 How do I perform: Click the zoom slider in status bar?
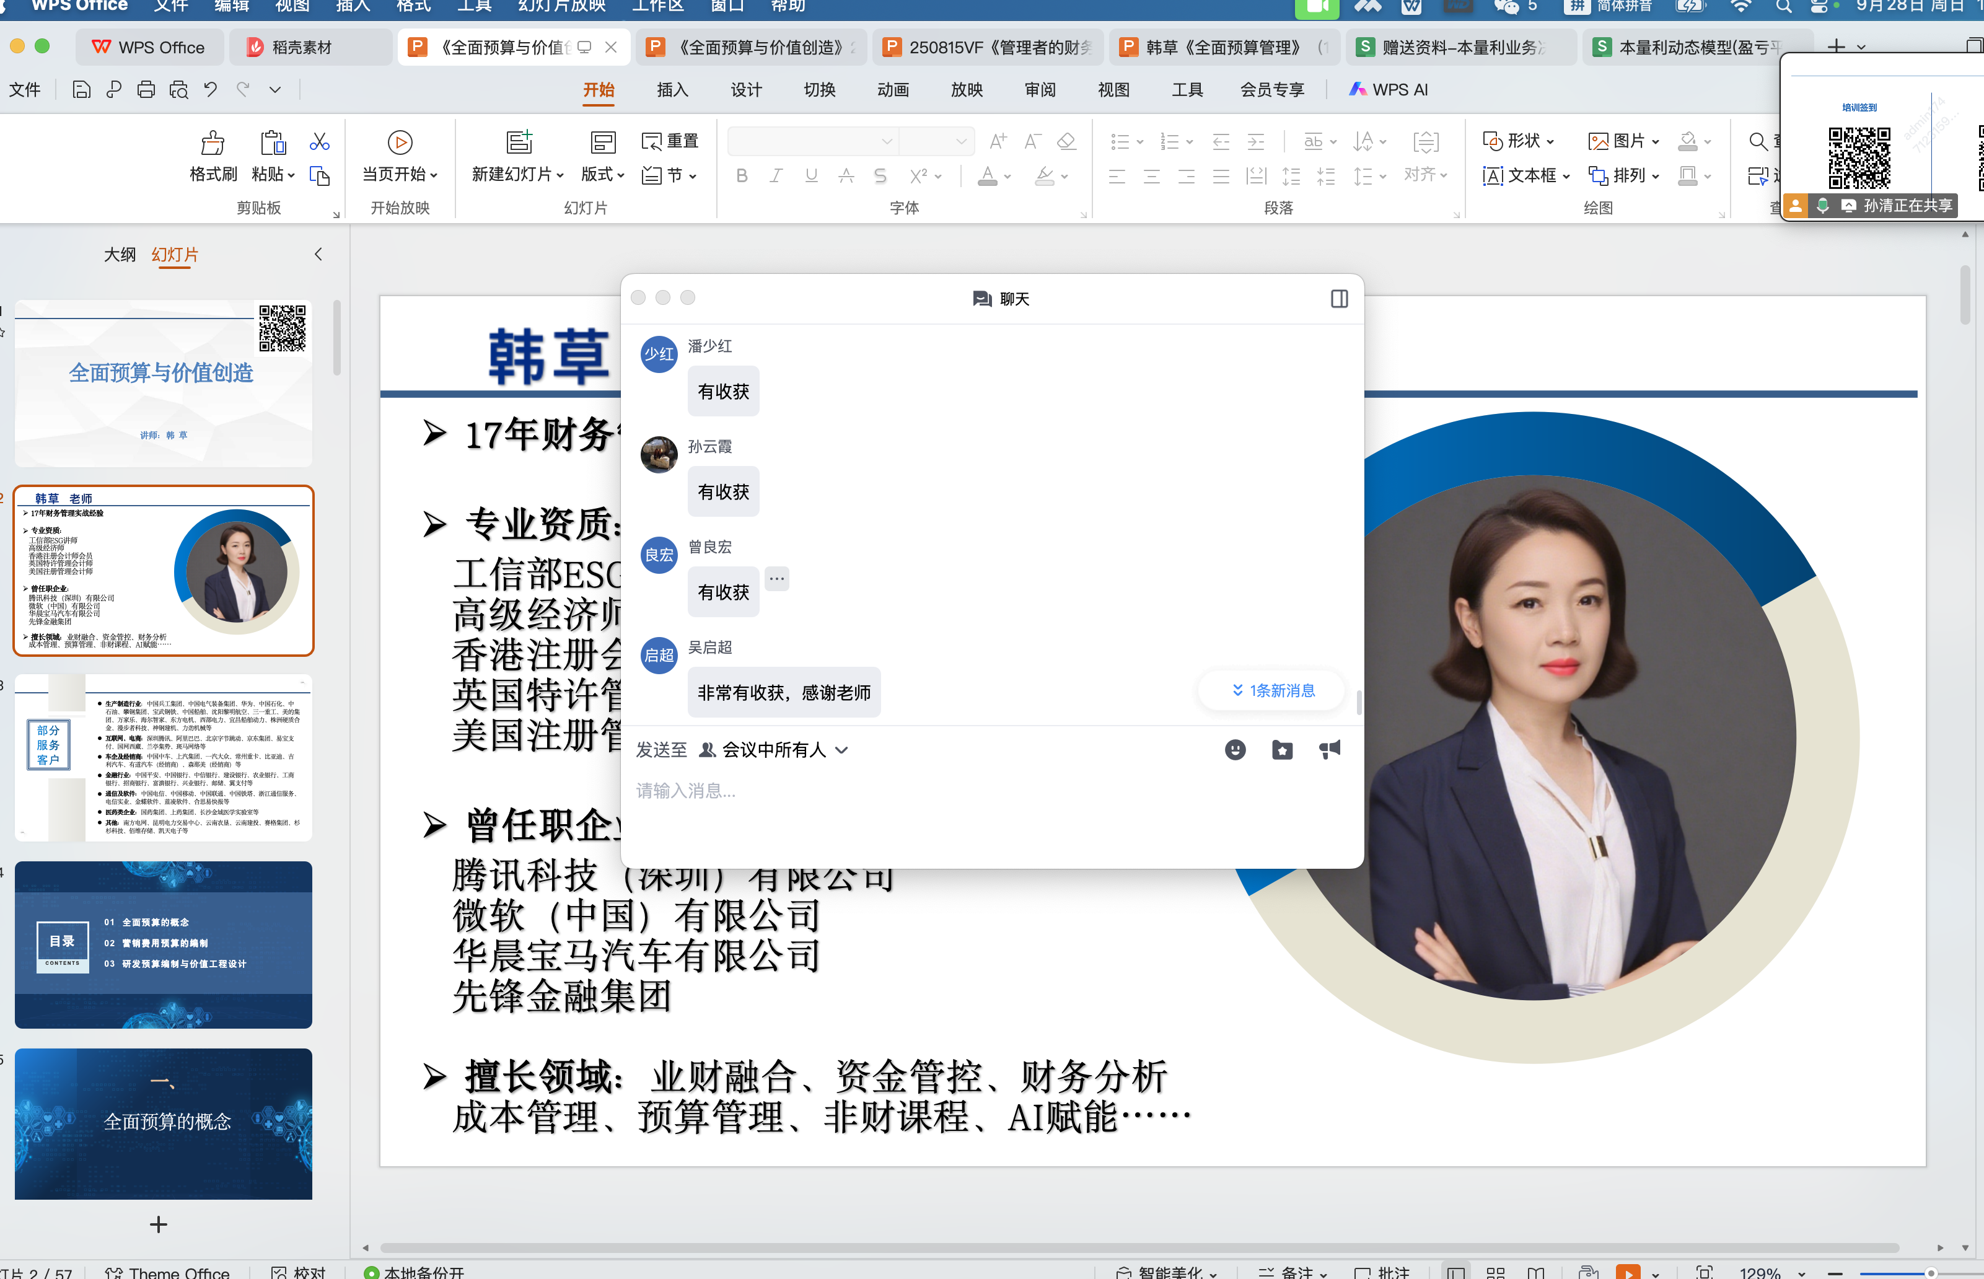1931,1272
